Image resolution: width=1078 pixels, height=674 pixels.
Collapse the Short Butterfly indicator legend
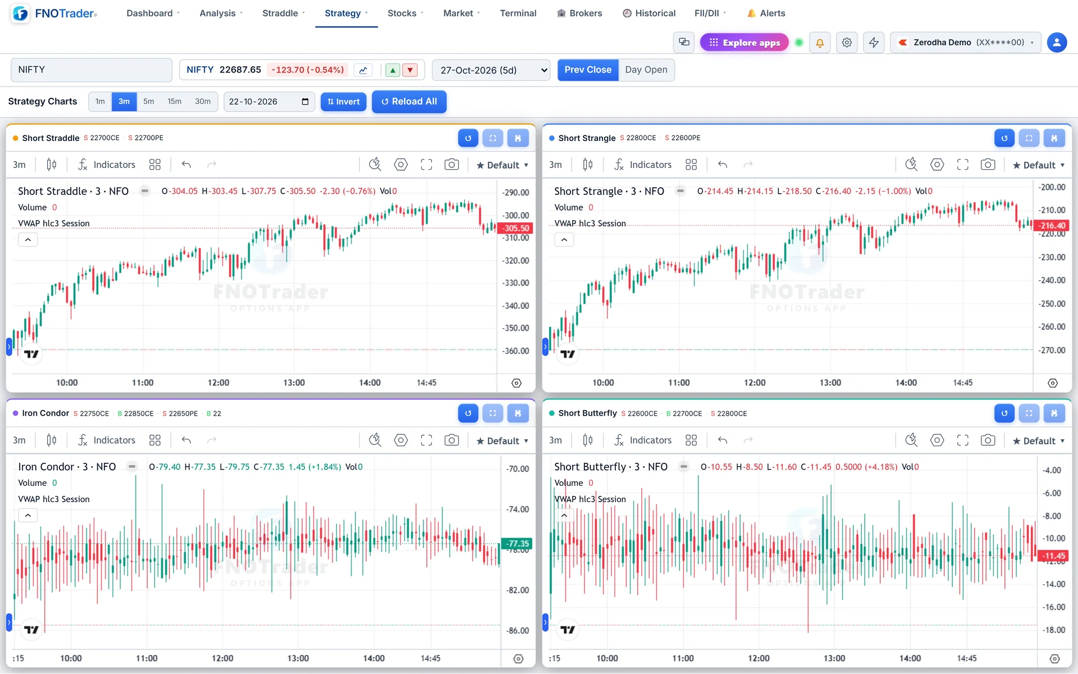(564, 515)
